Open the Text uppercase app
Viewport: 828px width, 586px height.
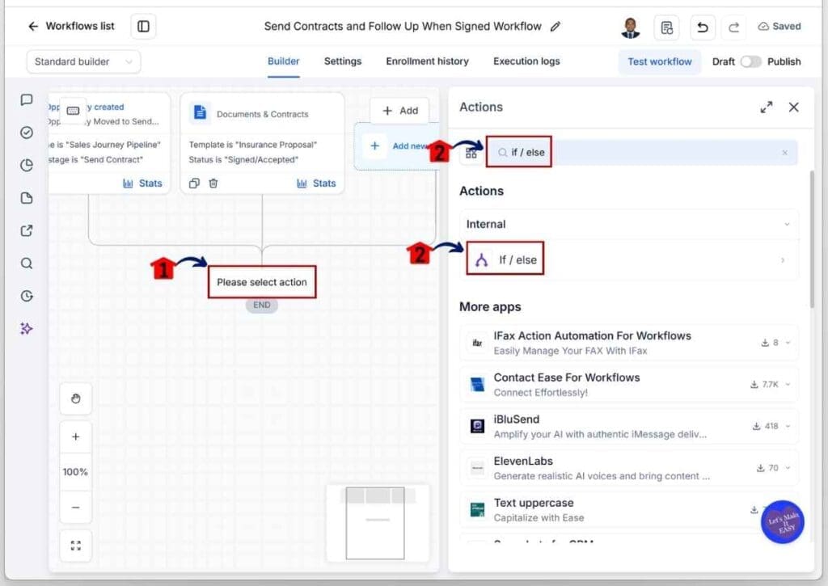629,509
